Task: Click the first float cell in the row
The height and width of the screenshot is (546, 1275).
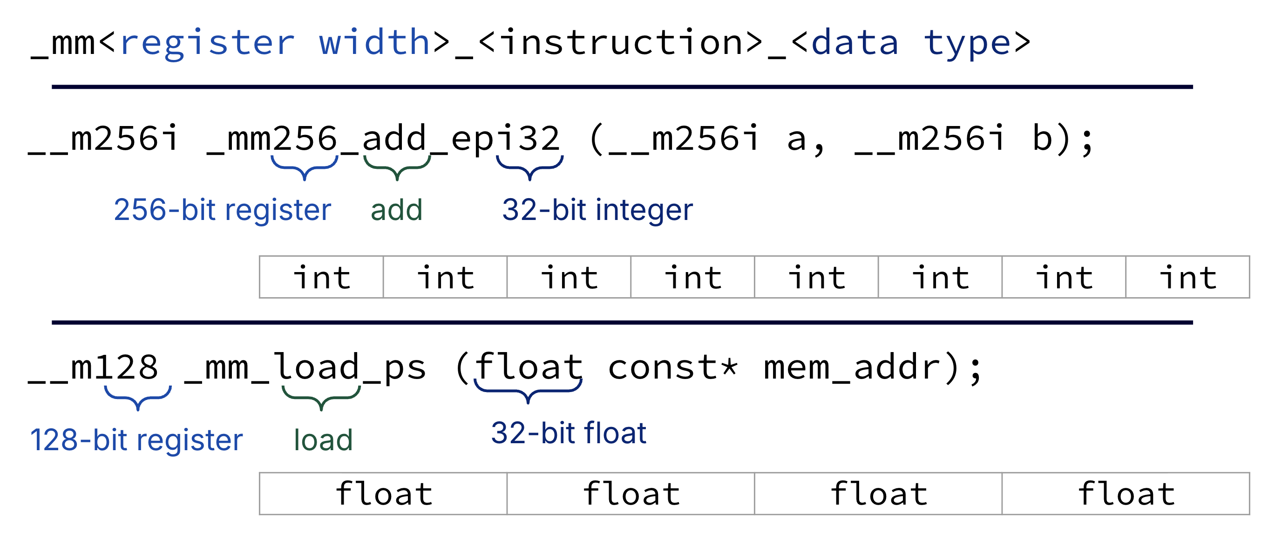Action: 384,493
